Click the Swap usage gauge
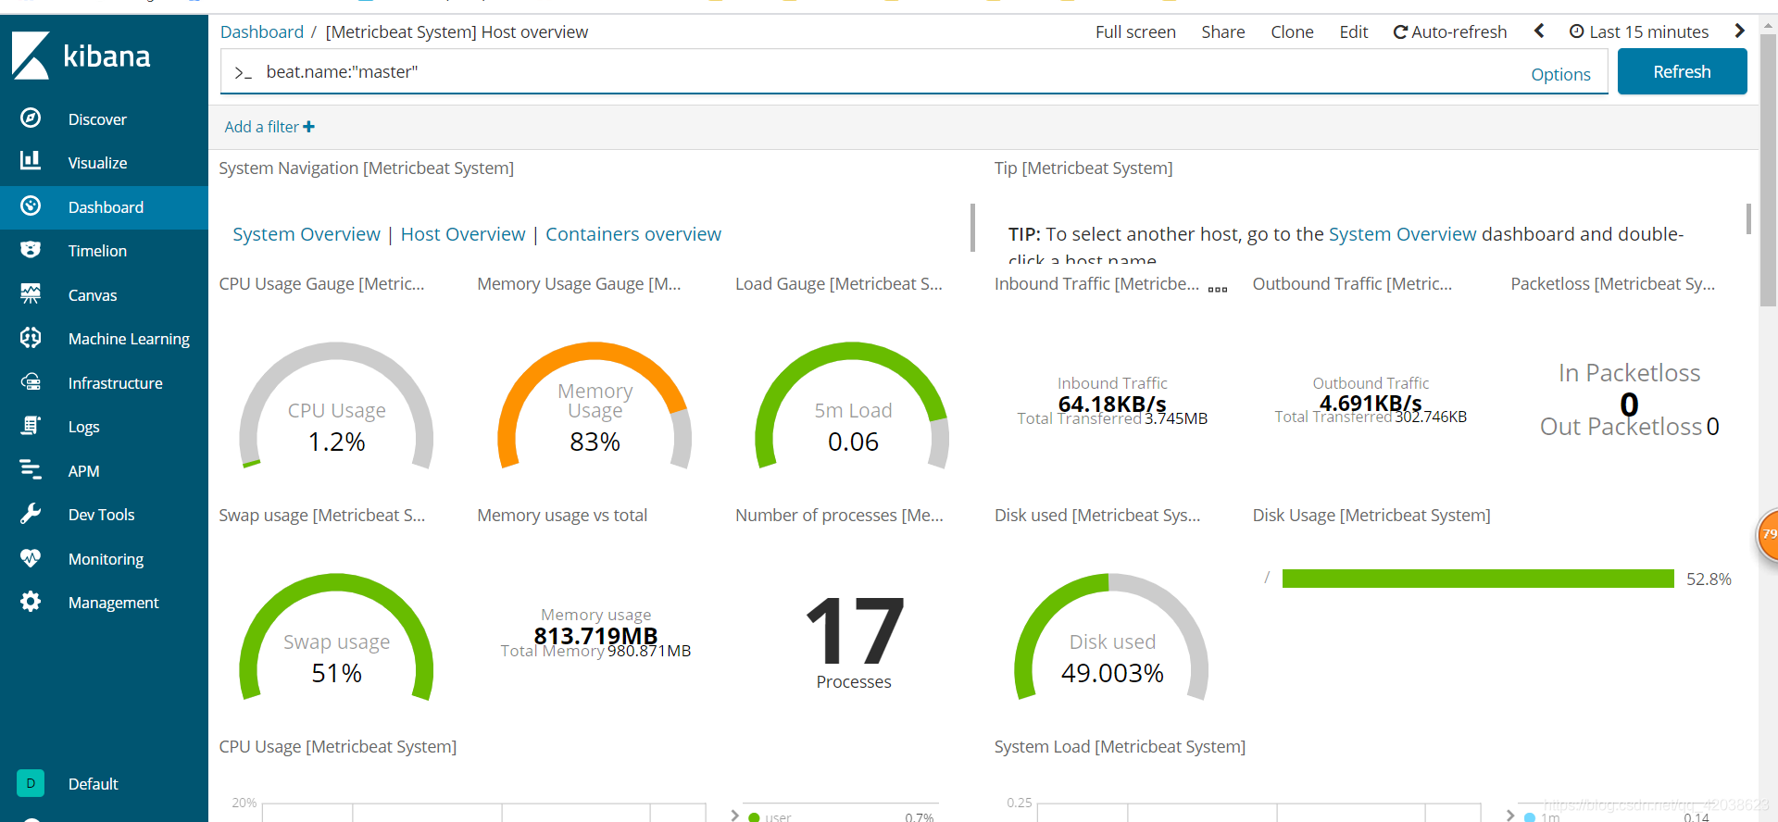 pyautogui.click(x=336, y=637)
